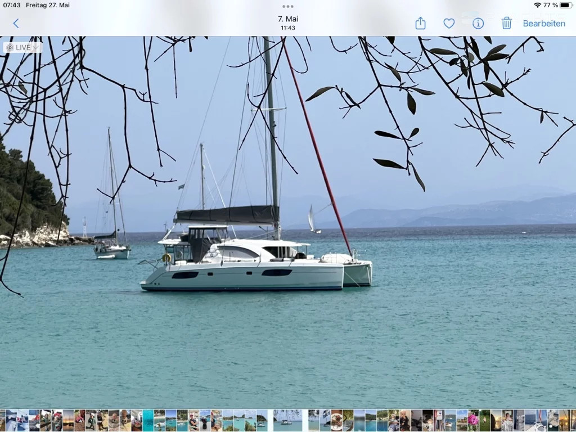Select the food plate thumbnail in the filmstrip
This screenshot has height=432, width=576.
(x=336, y=421)
